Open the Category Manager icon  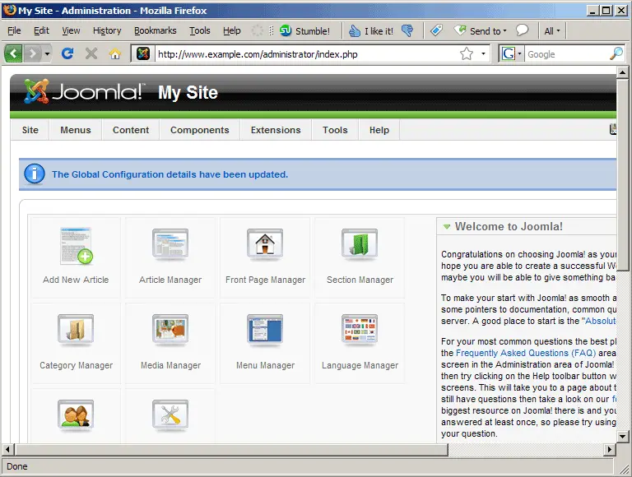(x=76, y=330)
